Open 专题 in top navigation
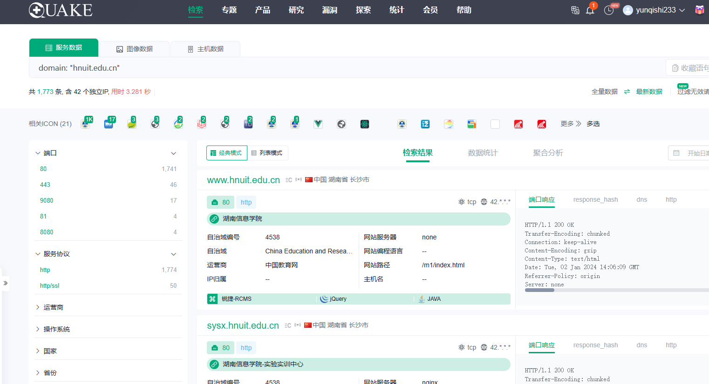 pos(229,10)
